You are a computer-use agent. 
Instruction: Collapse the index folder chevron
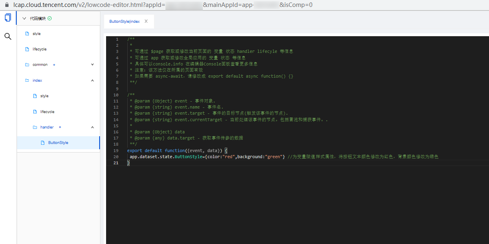92,81
